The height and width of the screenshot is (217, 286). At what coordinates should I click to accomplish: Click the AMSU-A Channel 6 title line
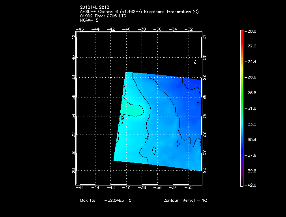pos(139,12)
